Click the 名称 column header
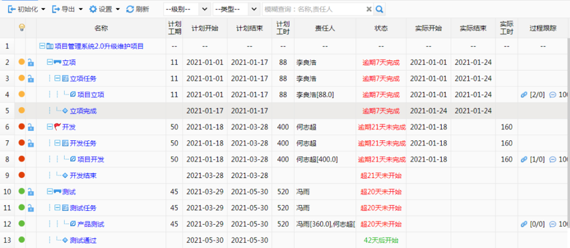This screenshot has width=570, height=248. click(101, 28)
